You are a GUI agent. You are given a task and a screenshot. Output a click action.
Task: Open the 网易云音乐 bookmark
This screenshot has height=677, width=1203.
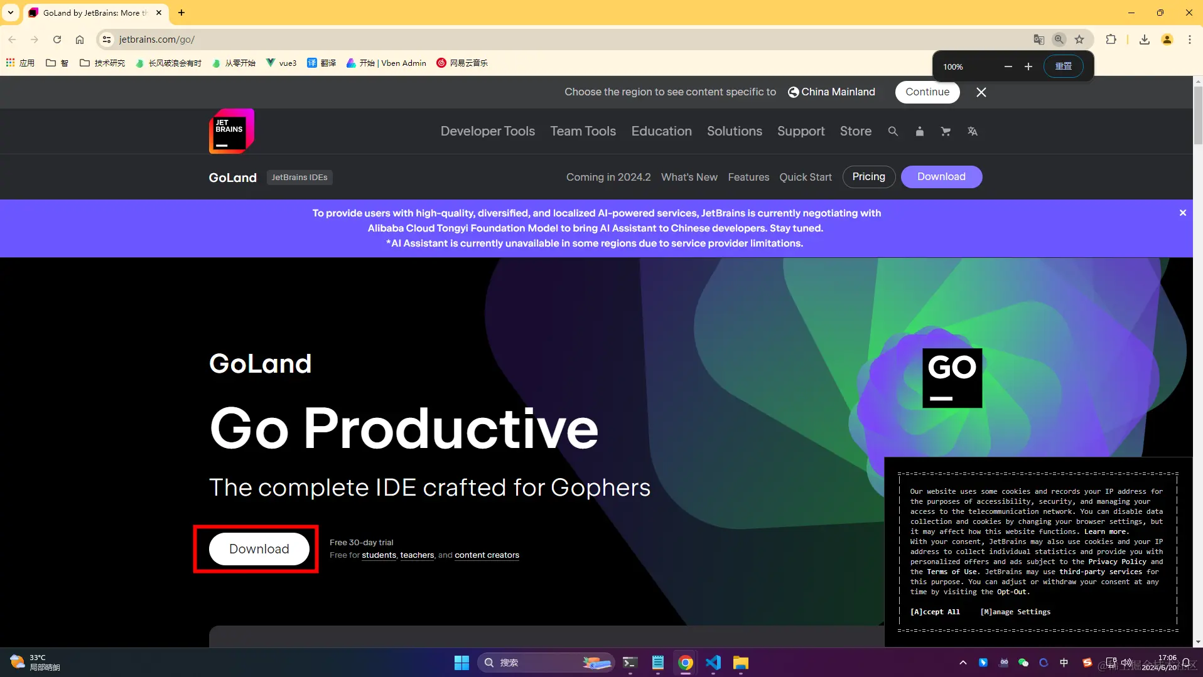point(462,63)
